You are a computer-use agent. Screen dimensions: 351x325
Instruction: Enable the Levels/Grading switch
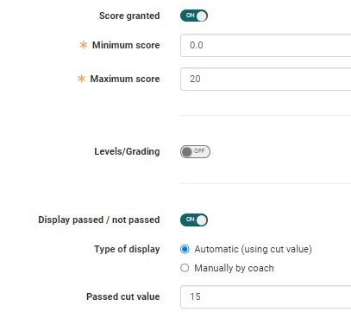coord(195,152)
